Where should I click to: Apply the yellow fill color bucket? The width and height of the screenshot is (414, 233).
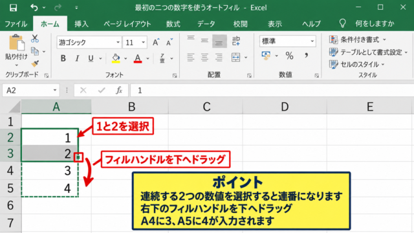coord(116,58)
